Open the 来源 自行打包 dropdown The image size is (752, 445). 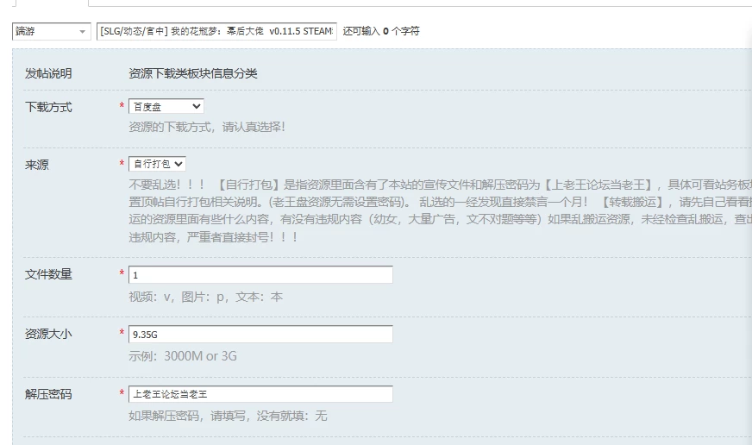(x=157, y=164)
